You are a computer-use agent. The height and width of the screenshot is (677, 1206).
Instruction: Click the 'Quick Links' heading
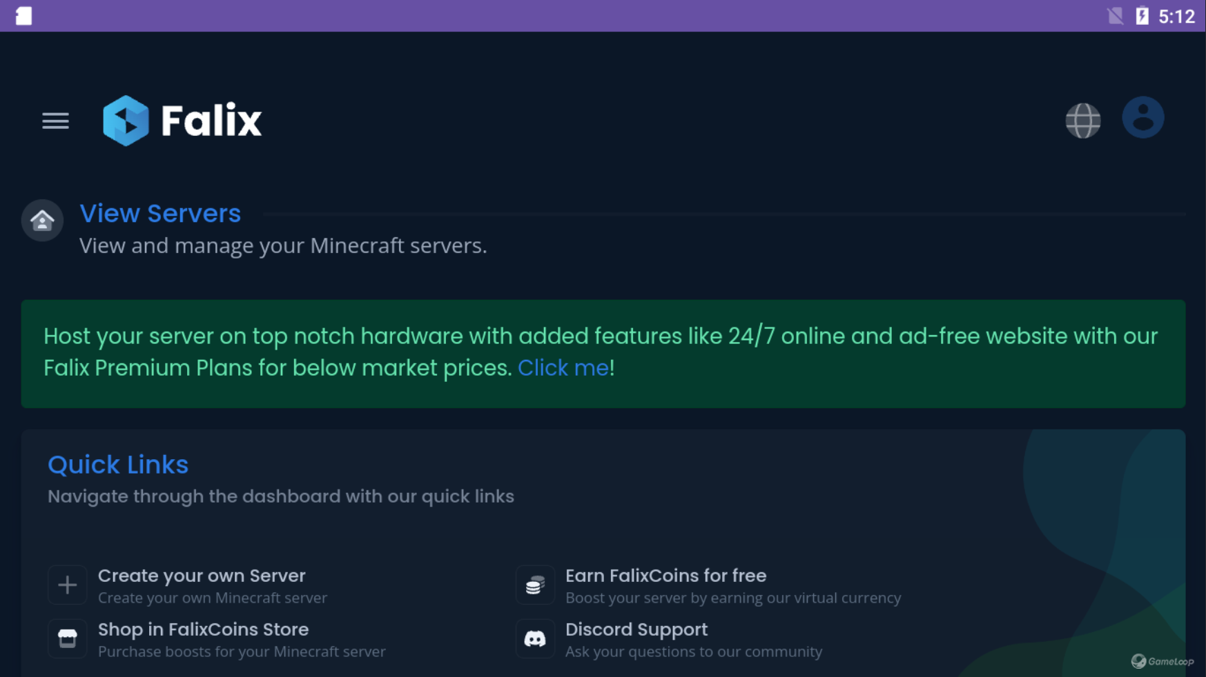(118, 465)
